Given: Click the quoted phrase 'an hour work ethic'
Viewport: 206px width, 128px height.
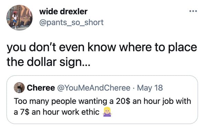Looking at the screenshot, I should point(65,112).
